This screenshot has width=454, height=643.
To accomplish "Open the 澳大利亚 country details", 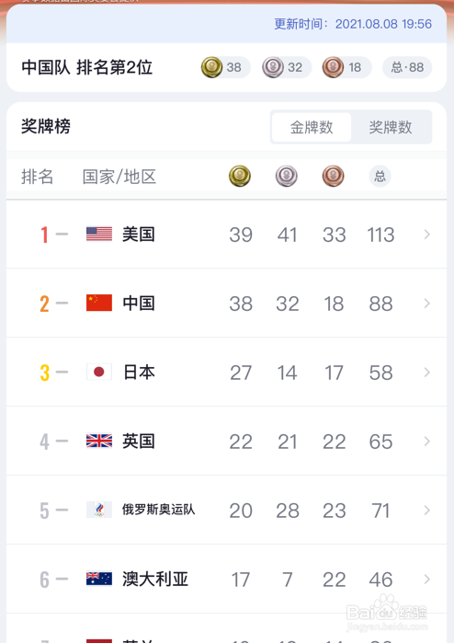I will (227, 579).
